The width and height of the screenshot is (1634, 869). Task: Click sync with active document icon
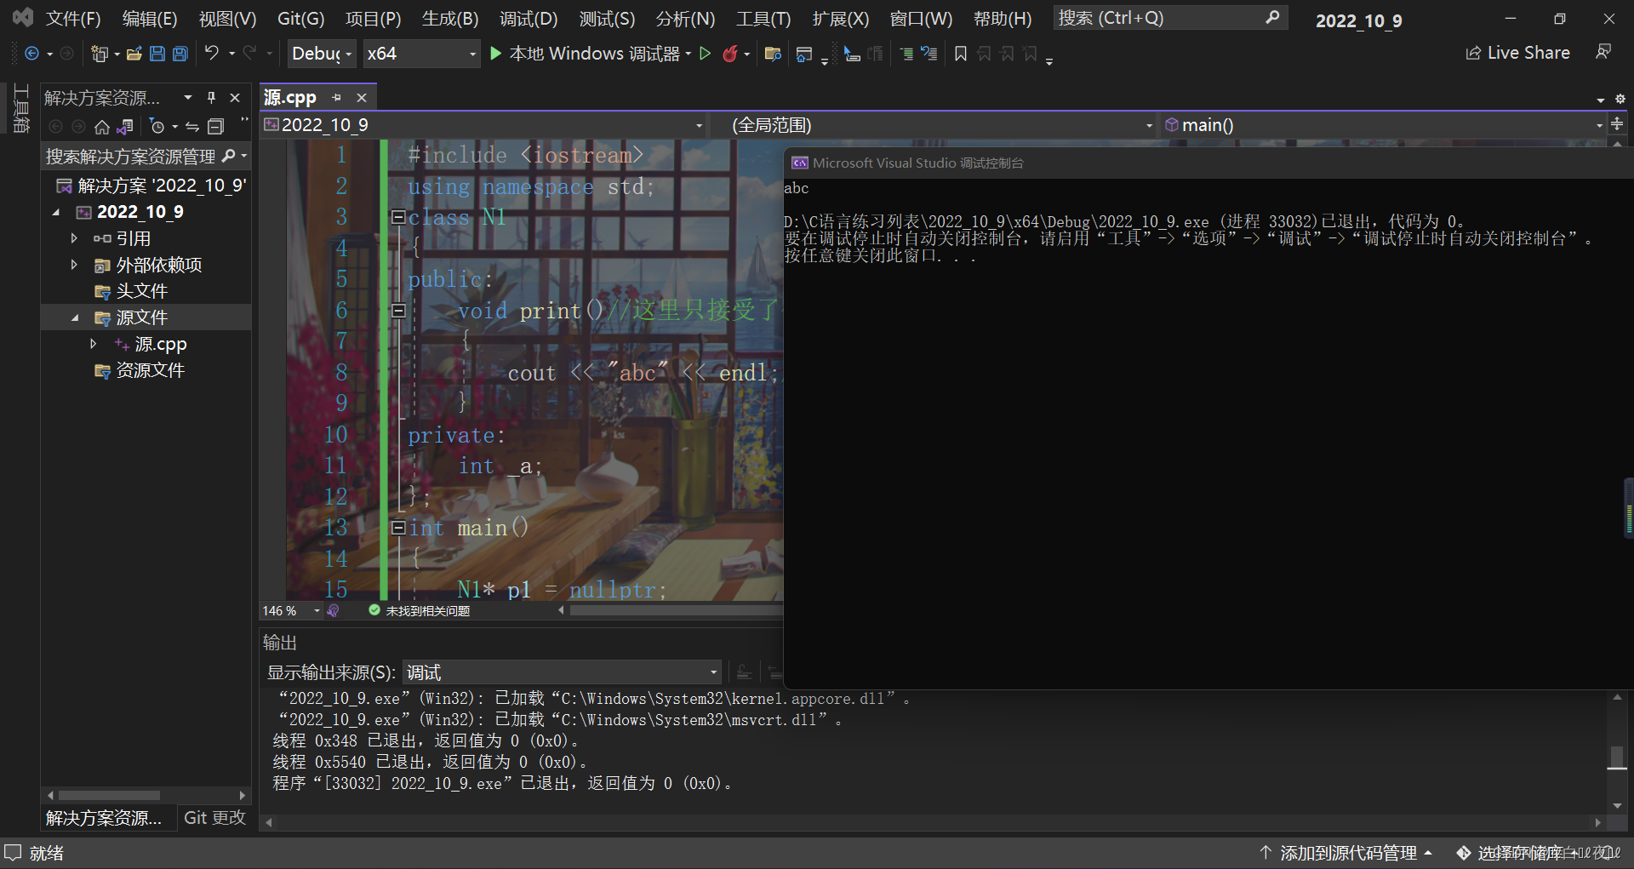pyautogui.click(x=192, y=127)
